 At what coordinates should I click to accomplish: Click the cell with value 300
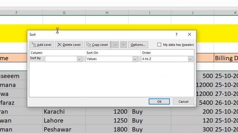point(193,129)
